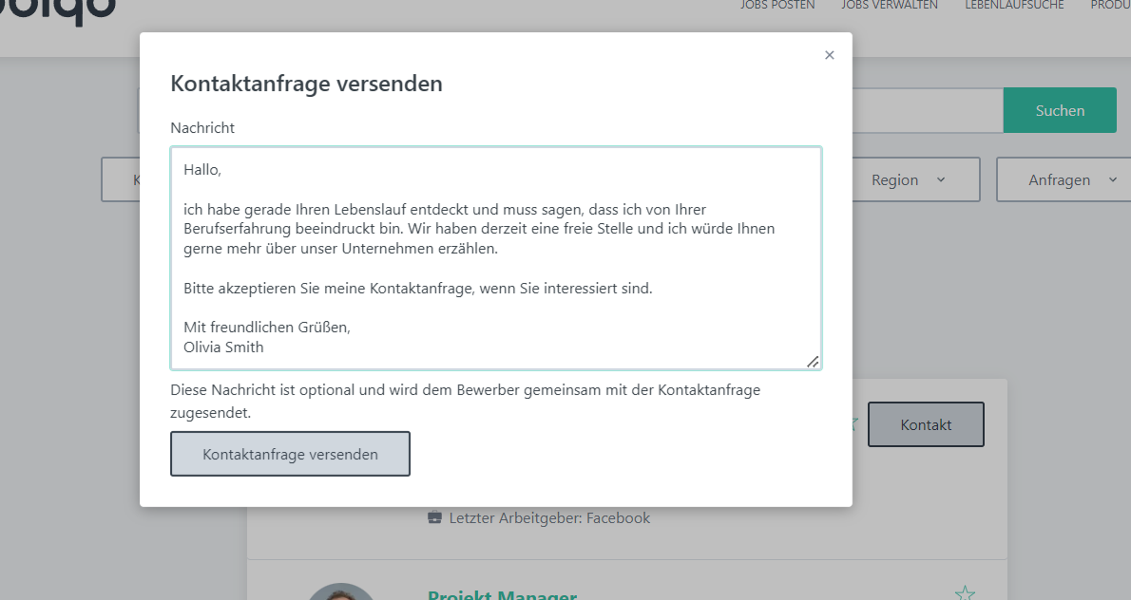
Task: Favorite the Projekt Manager candidate with star
Action: 965,593
